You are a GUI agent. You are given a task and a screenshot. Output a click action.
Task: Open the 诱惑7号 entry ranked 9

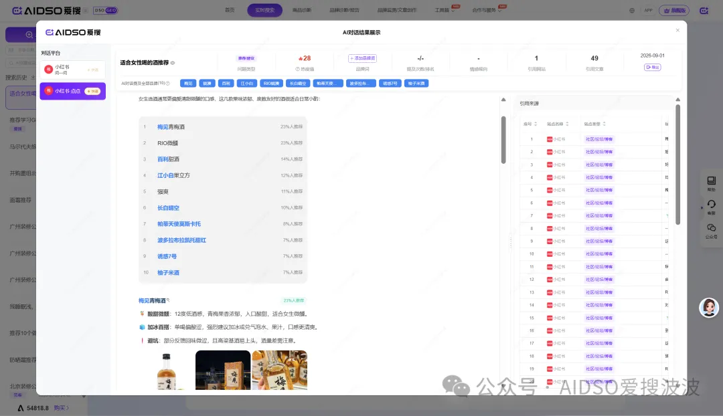pyautogui.click(x=167, y=256)
